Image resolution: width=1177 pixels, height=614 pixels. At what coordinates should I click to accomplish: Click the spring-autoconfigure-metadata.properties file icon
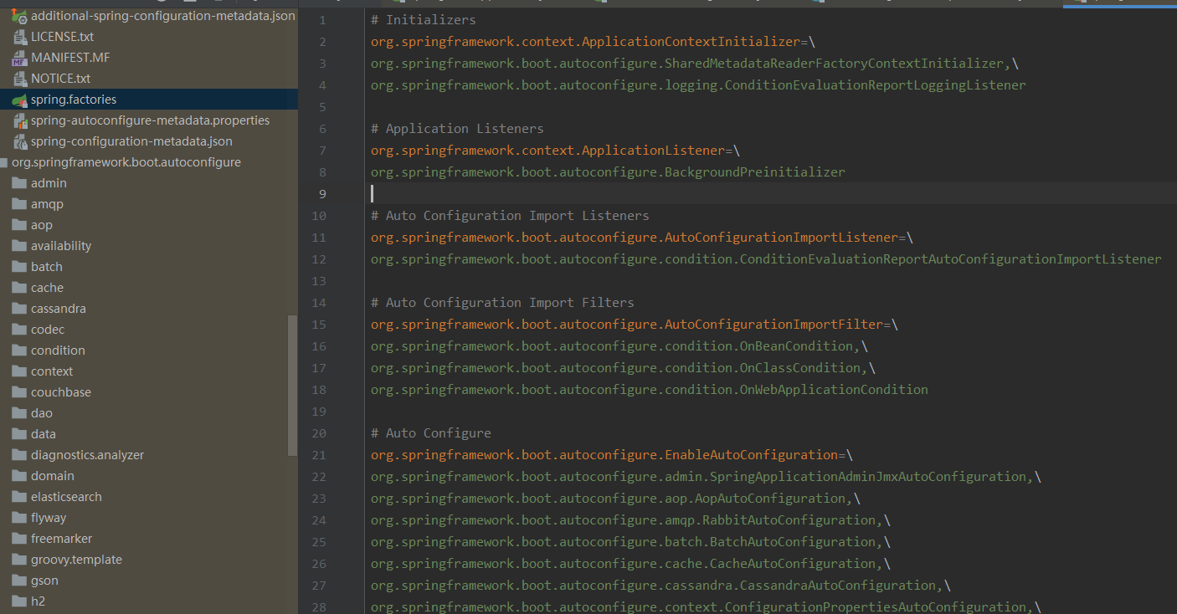pyautogui.click(x=19, y=120)
